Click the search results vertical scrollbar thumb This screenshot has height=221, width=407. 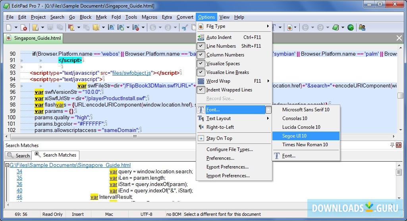[x=399, y=172]
